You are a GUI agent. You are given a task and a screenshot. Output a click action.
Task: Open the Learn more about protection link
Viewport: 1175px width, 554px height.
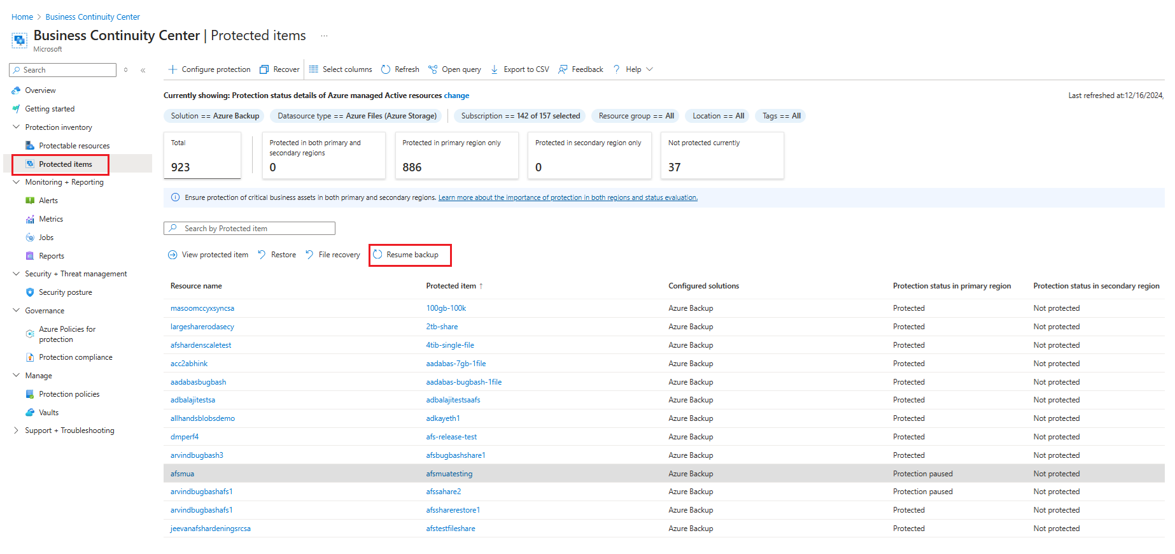[x=568, y=197]
